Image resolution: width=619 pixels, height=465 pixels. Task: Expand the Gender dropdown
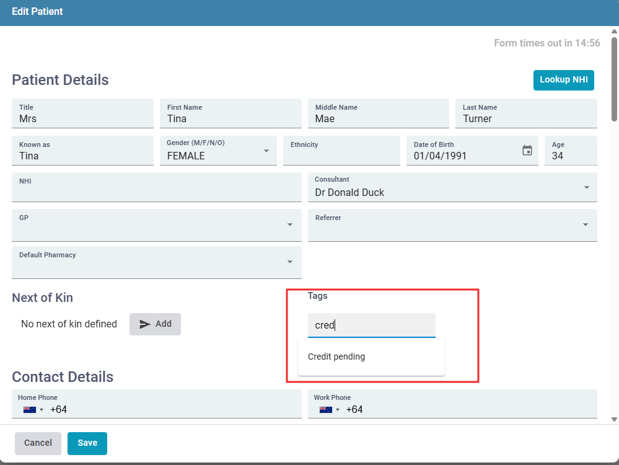click(266, 151)
